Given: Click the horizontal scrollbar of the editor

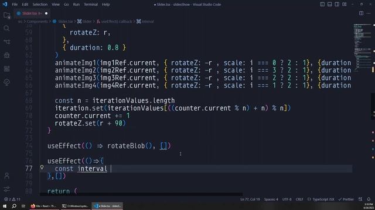Looking at the screenshot, I should [141, 194].
